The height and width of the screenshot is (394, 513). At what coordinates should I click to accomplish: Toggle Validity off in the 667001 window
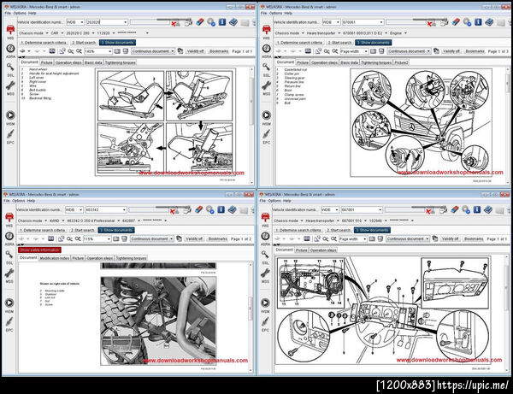pos(451,239)
